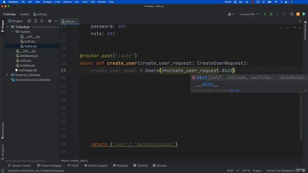Open Terminal tool window

click(x=140, y=166)
